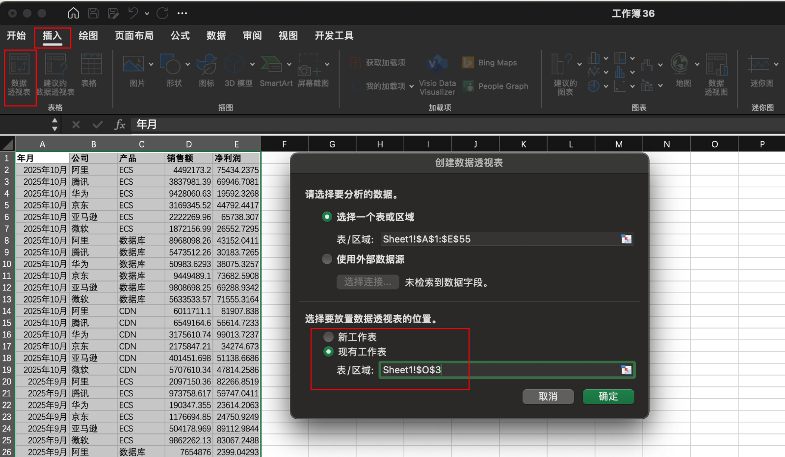Click the Home icon in title bar
The width and height of the screenshot is (785, 457).
click(73, 13)
